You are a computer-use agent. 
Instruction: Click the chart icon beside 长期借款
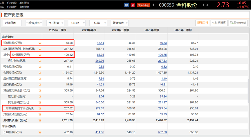pyautogui.click(x=40, y=132)
